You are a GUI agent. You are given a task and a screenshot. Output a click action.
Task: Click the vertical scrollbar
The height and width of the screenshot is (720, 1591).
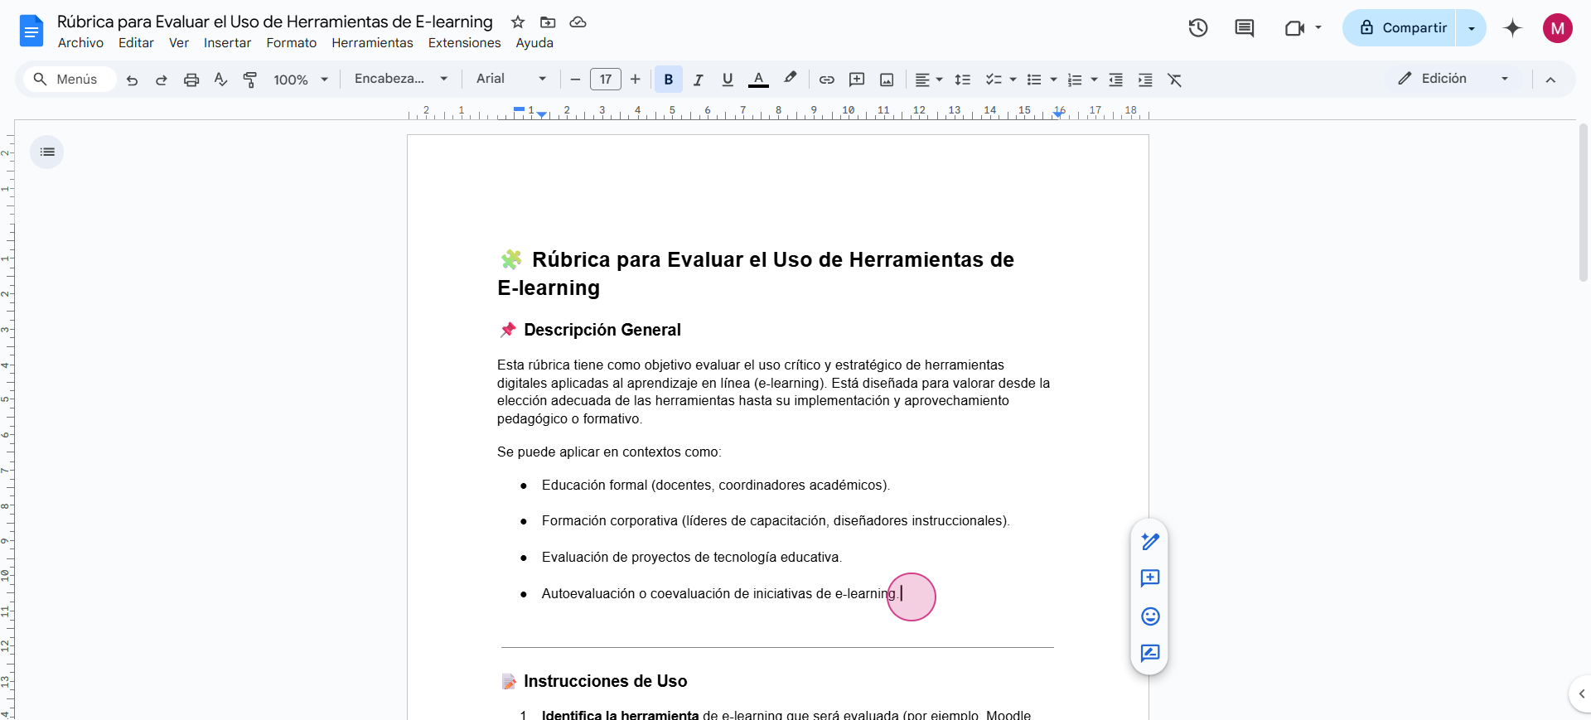click(1583, 203)
